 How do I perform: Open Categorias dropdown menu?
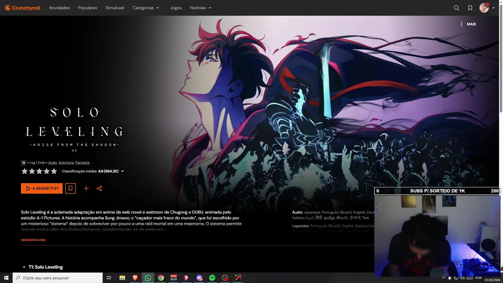146,8
